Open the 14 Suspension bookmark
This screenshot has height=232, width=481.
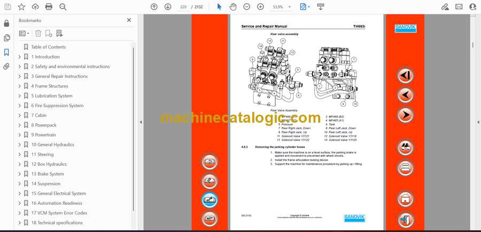pyautogui.click(x=46, y=183)
